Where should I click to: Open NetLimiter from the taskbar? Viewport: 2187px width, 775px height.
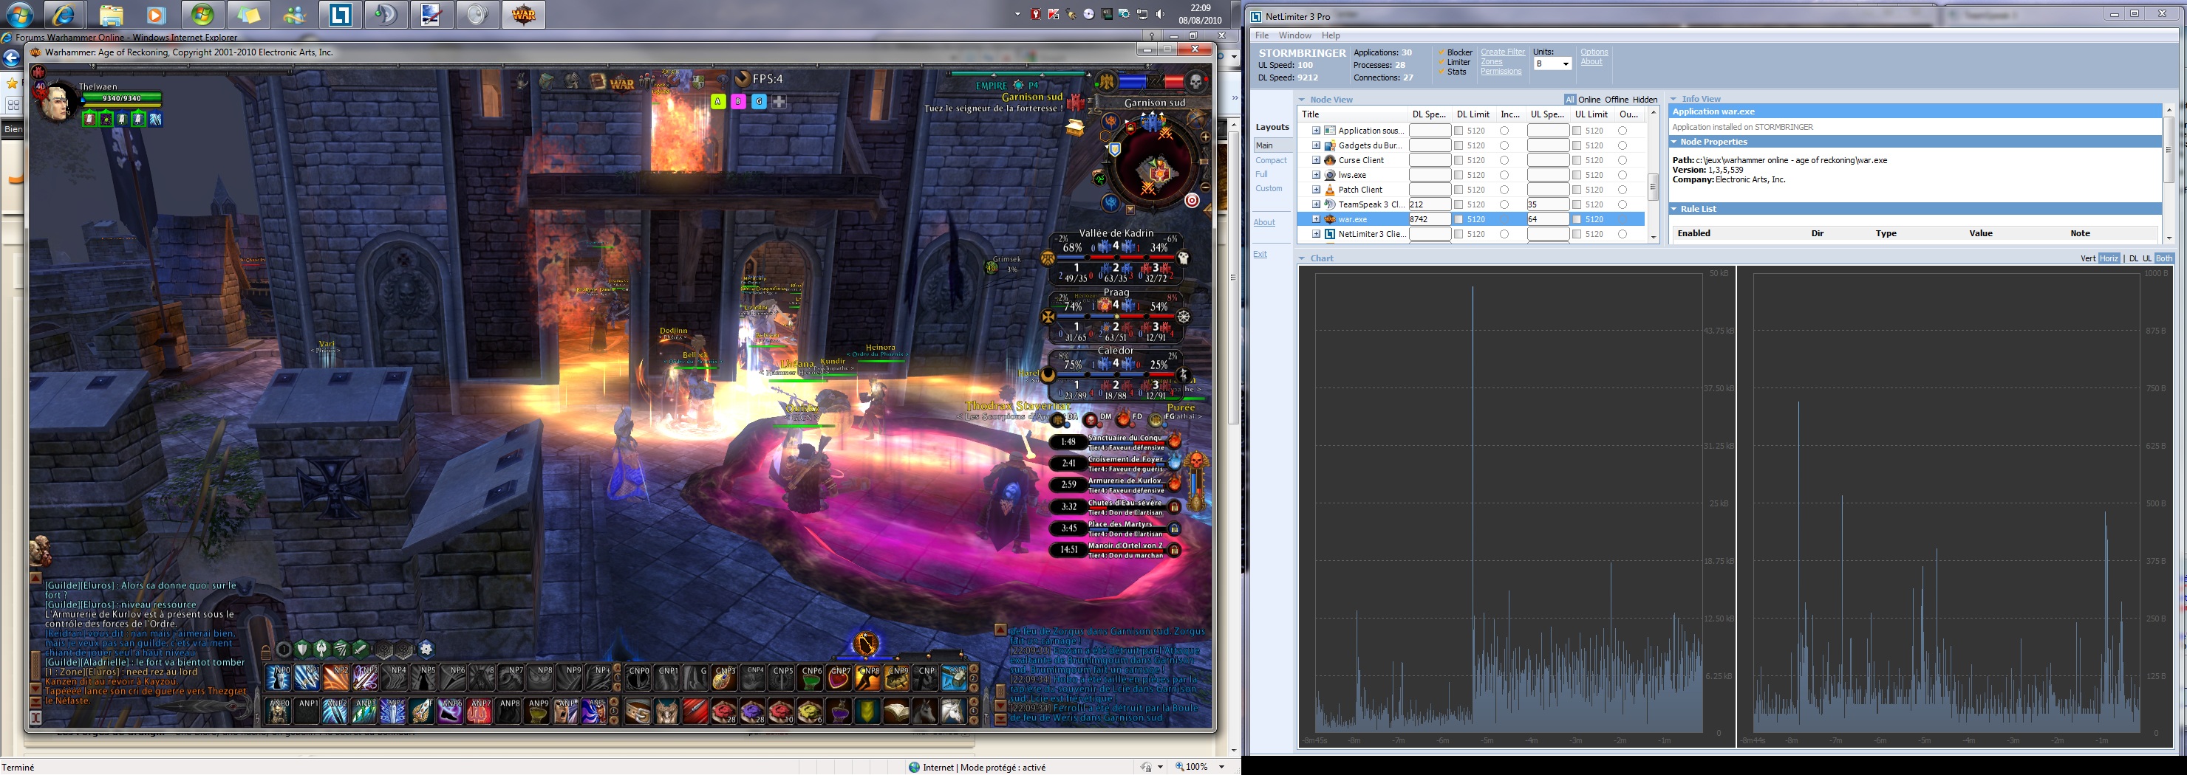[x=341, y=15]
